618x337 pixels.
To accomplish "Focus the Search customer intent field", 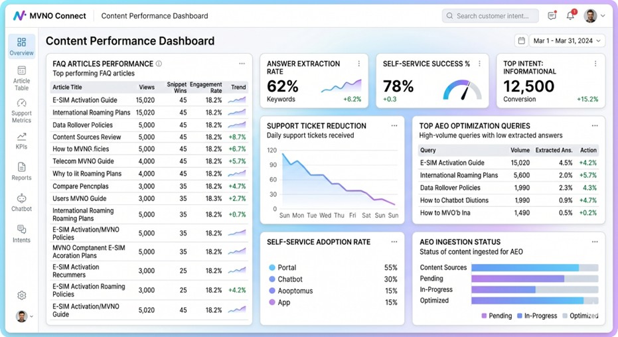I will (491, 16).
